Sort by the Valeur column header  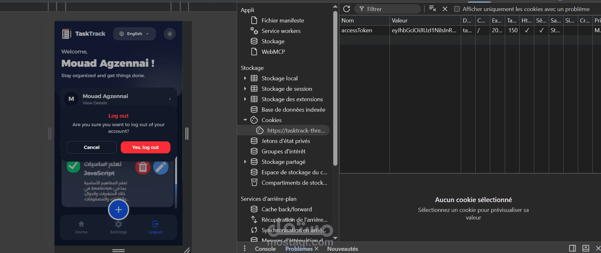coord(425,21)
